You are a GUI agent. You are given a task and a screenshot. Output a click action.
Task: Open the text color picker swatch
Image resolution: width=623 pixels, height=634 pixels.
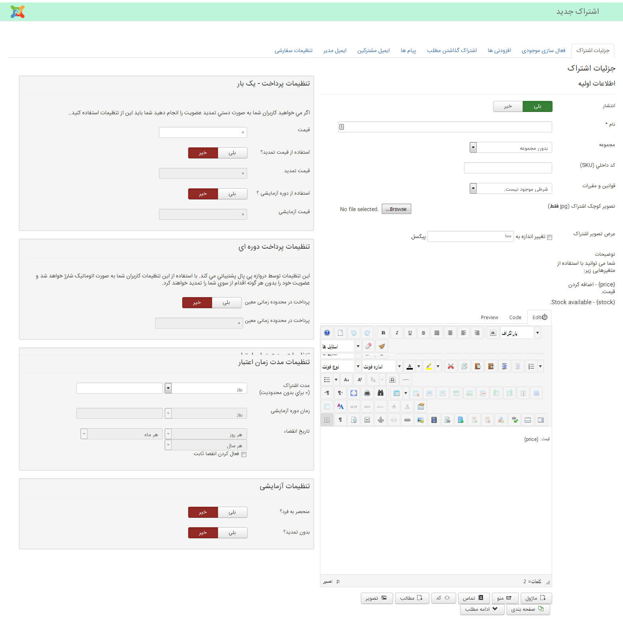[409, 367]
